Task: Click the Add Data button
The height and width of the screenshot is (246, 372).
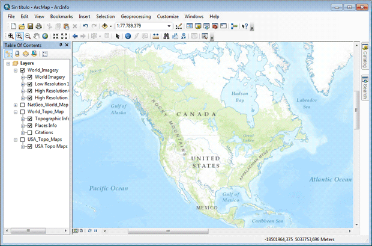Action: 104,26
